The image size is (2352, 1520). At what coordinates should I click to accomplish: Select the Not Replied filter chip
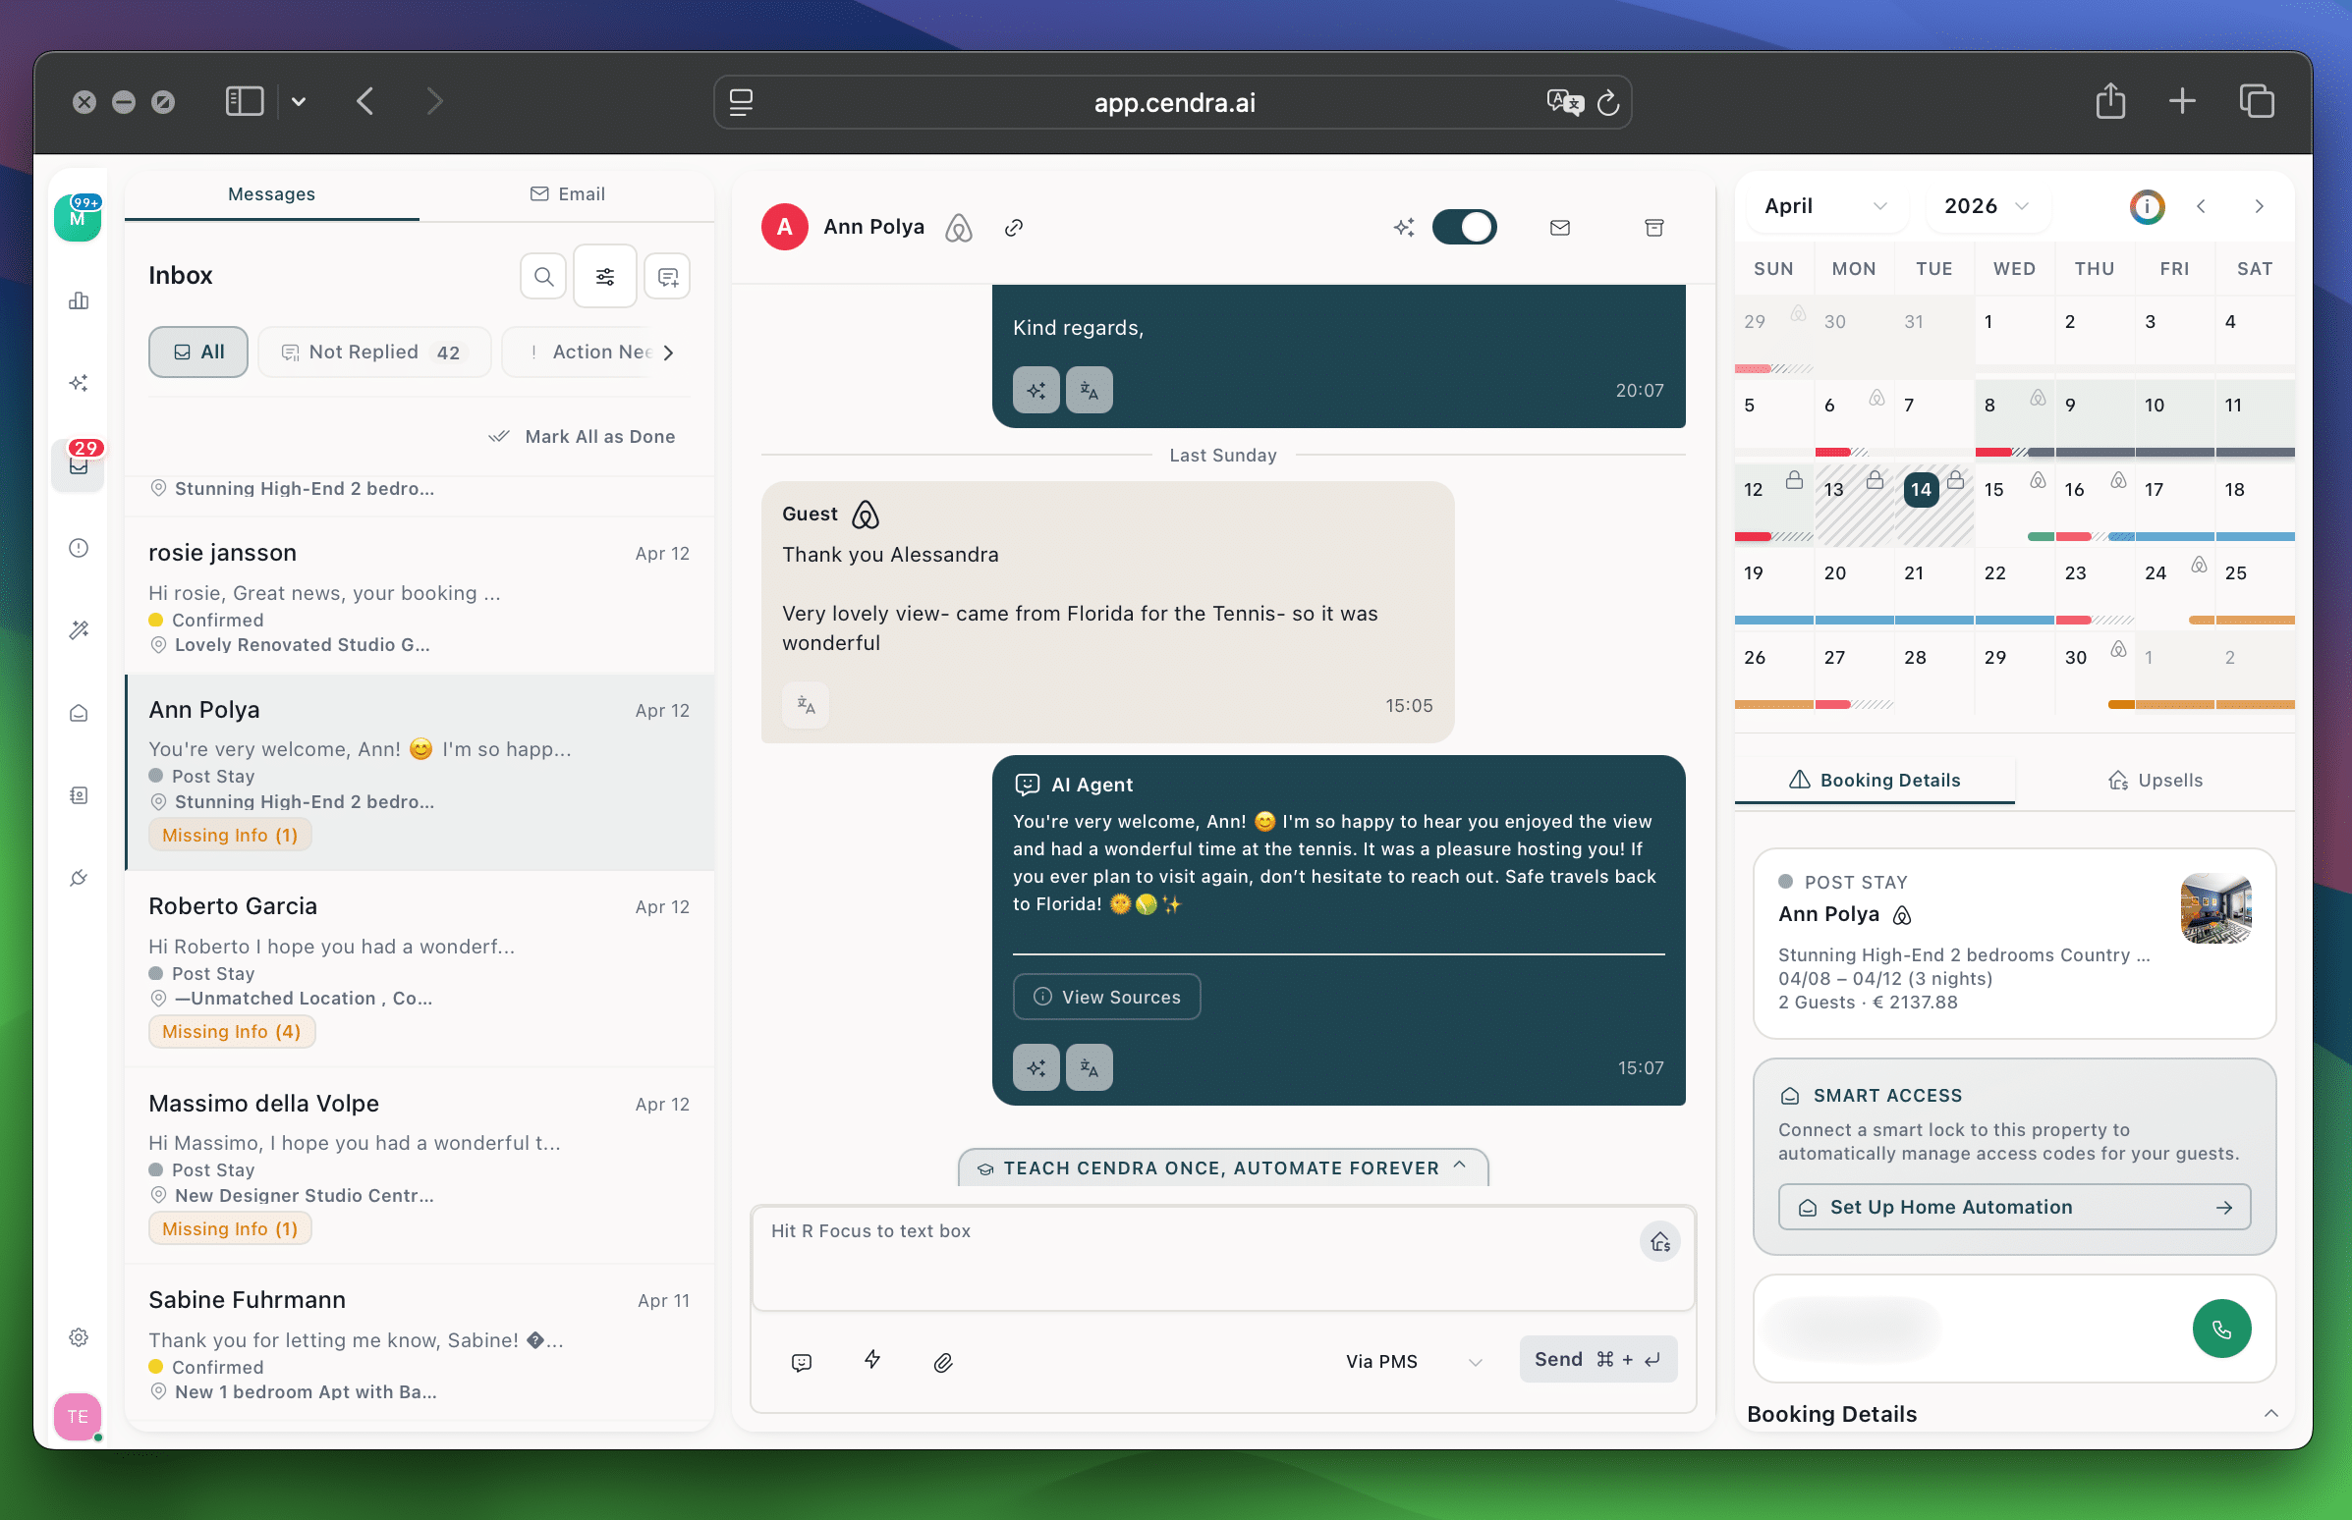point(374,353)
